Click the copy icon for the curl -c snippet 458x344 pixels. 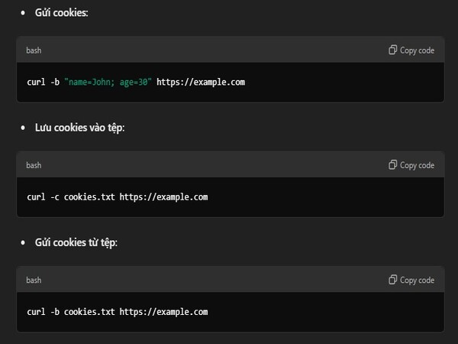click(x=392, y=165)
